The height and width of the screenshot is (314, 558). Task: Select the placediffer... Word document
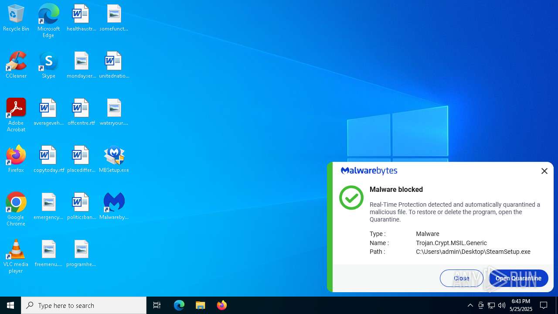tap(81, 160)
